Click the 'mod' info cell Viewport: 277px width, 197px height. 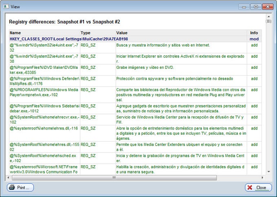tap(254, 39)
